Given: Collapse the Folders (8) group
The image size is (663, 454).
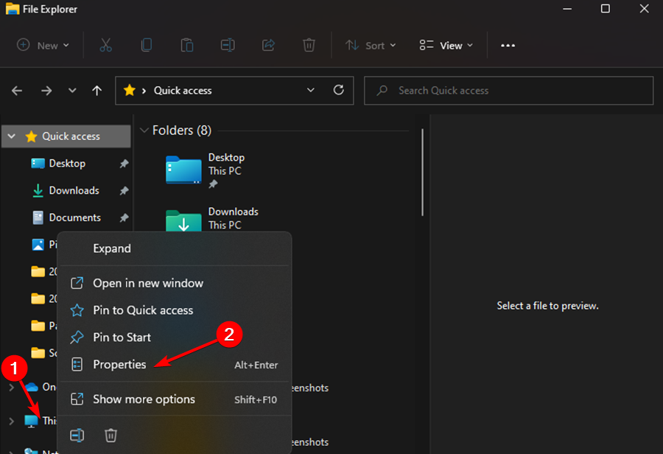Looking at the screenshot, I should tap(145, 130).
